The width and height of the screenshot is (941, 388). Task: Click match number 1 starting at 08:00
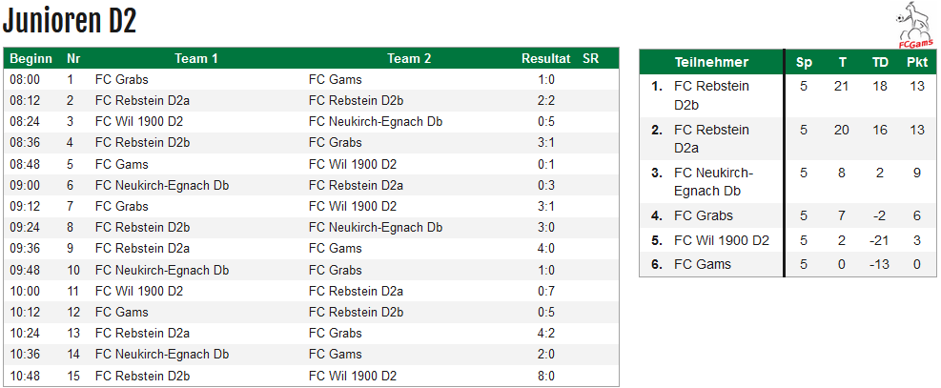pyautogui.click(x=71, y=80)
